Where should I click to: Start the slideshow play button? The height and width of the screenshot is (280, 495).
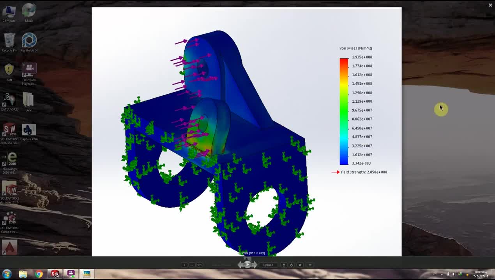247,264
